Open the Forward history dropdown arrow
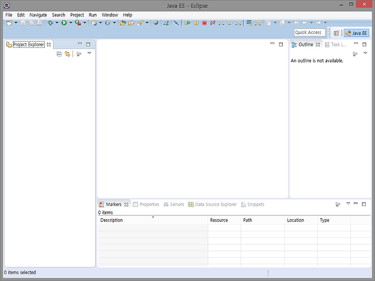Image resolution: width=375 pixels, height=281 pixels. tap(325, 23)
